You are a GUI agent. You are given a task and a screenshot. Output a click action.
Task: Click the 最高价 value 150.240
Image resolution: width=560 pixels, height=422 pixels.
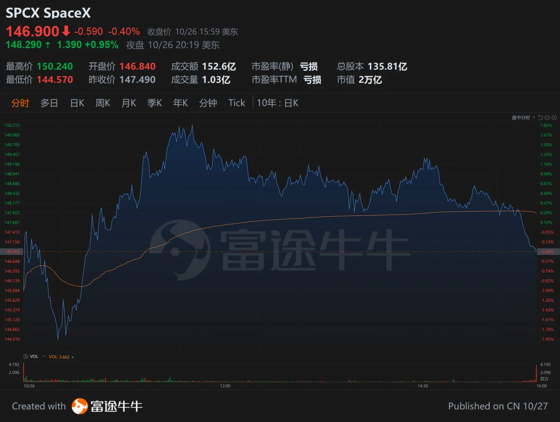pos(55,66)
